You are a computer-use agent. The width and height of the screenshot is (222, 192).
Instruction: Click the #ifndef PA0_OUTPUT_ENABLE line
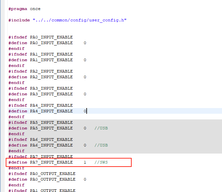point(42,174)
